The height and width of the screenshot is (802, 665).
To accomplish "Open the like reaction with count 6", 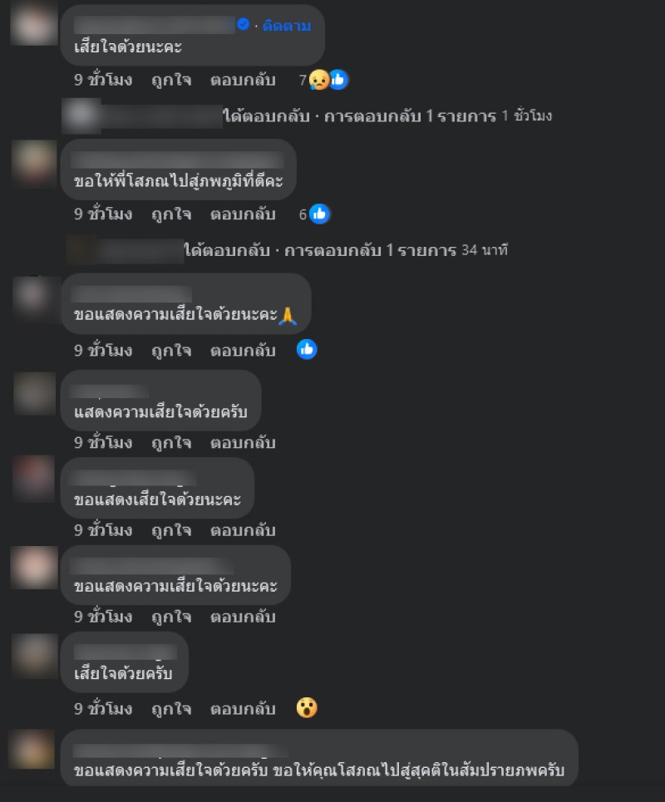I will click(x=314, y=214).
